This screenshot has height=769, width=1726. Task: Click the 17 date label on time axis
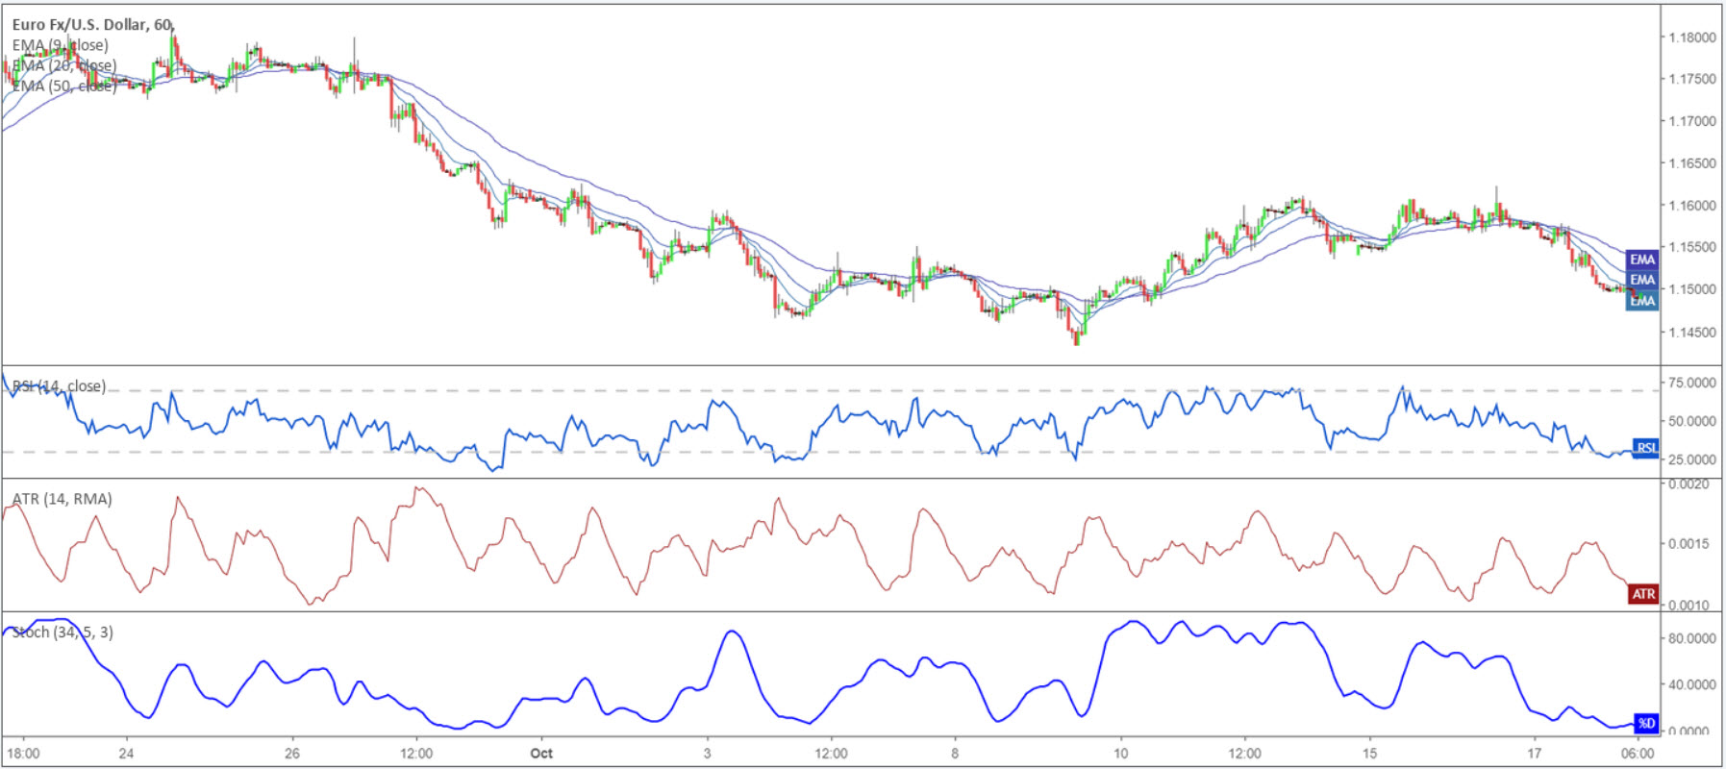click(x=1535, y=754)
